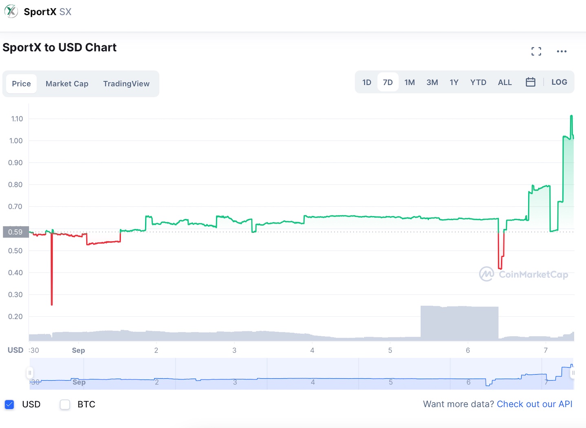Enable logarithmic scale with LOG
Image resolution: width=586 pixels, height=428 pixels.
point(559,82)
